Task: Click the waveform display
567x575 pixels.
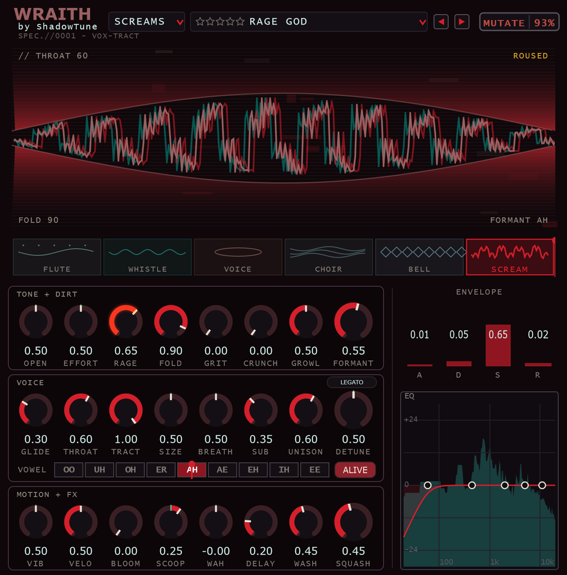Action: [x=283, y=137]
